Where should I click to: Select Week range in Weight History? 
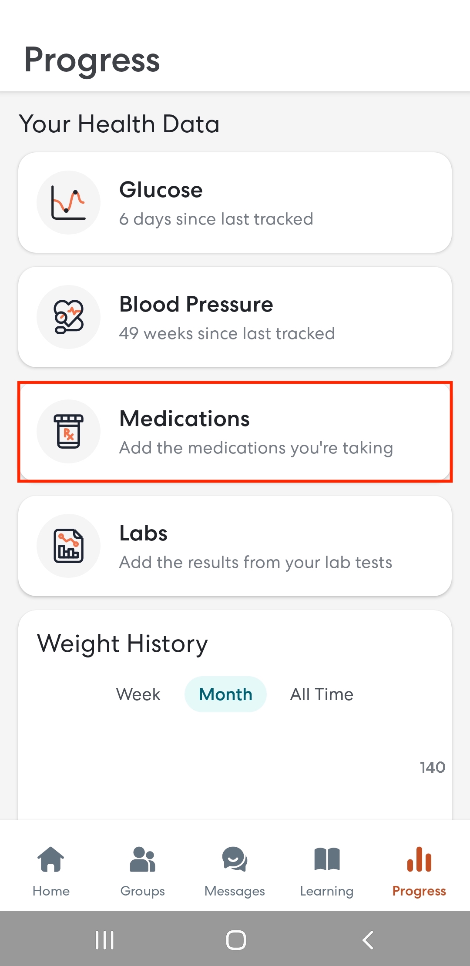coord(138,694)
